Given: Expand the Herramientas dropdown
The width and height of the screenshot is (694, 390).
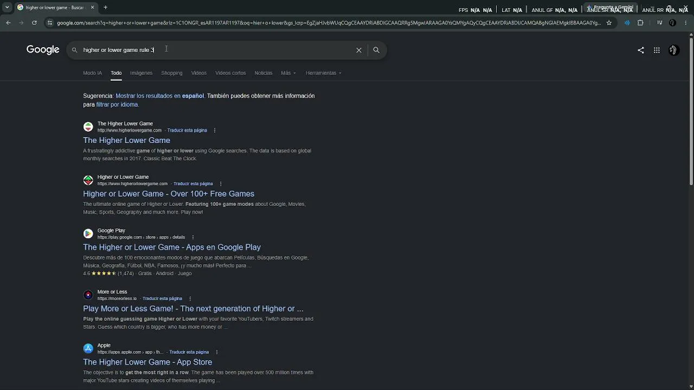Looking at the screenshot, I should point(323,73).
